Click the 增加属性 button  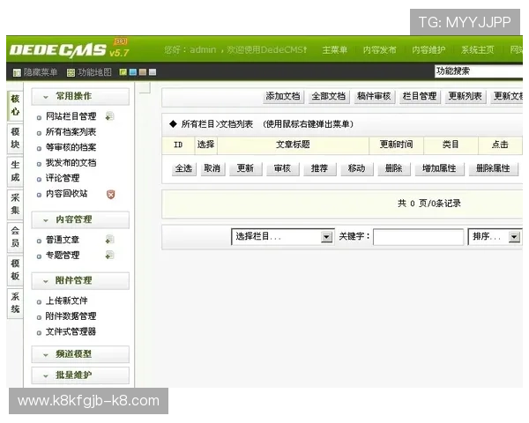[x=439, y=168]
